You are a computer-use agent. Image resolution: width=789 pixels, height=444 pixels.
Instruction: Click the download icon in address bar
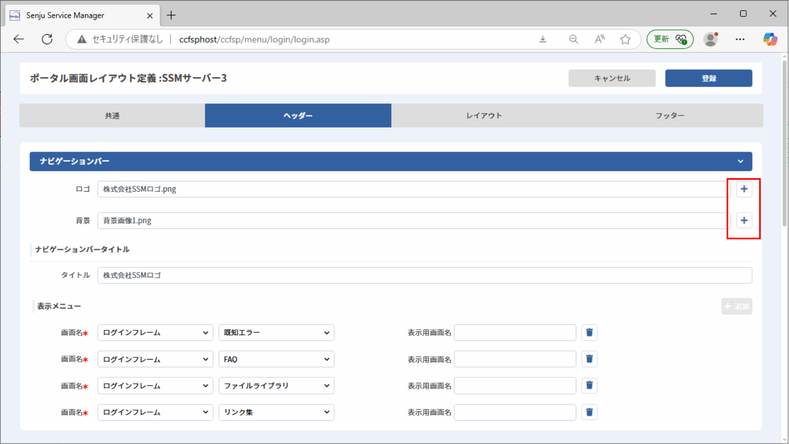[543, 39]
